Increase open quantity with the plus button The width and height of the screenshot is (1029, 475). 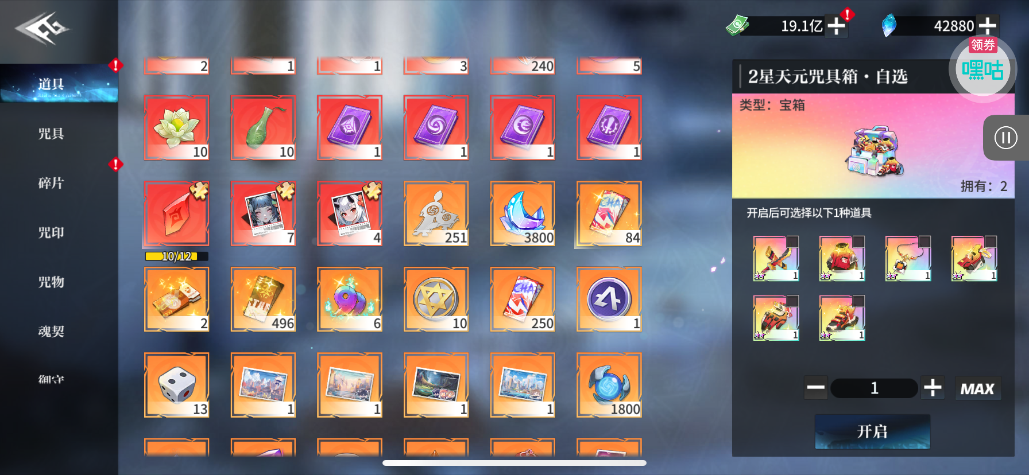pos(933,388)
